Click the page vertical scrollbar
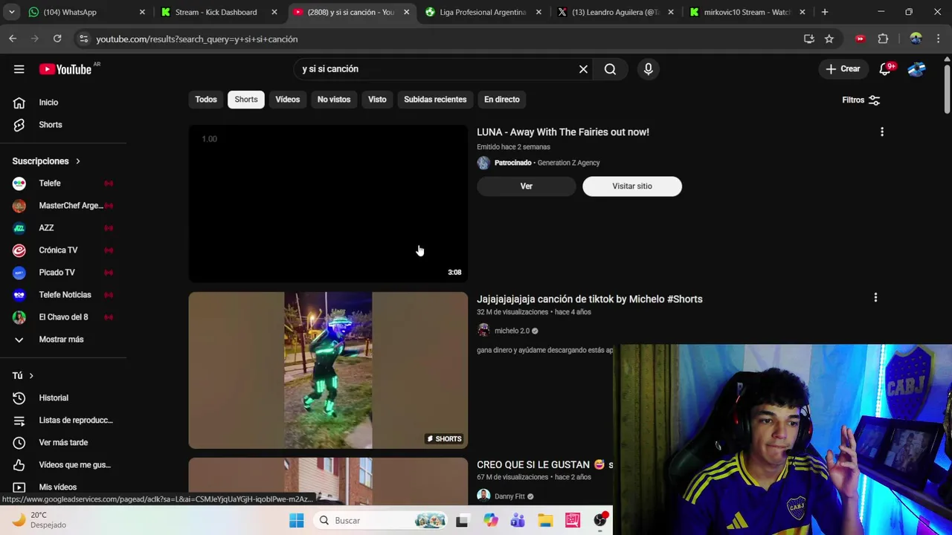Screen dimensions: 952x535 point(947,89)
